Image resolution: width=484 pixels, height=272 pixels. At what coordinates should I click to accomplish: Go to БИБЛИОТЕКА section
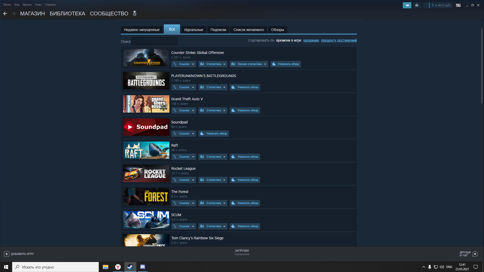pos(67,14)
